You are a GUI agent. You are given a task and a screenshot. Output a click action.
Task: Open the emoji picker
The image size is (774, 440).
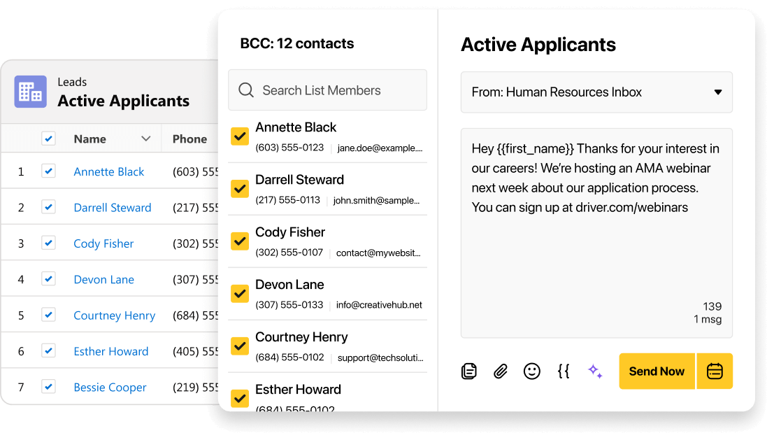click(531, 371)
